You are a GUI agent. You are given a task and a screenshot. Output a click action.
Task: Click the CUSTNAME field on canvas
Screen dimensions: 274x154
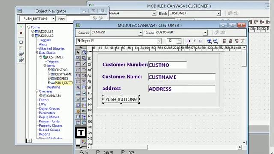tap(182, 77)
